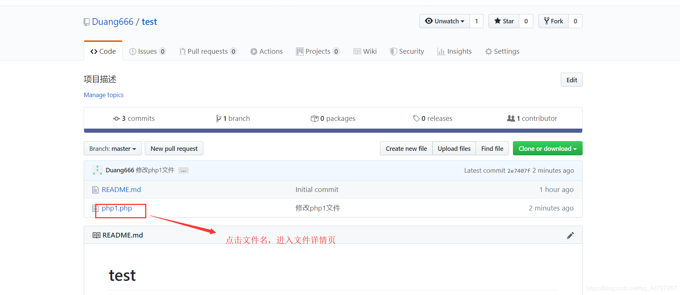The image size is (680, 295).
Task: Open Manage topics link
Action: (104, 95)
